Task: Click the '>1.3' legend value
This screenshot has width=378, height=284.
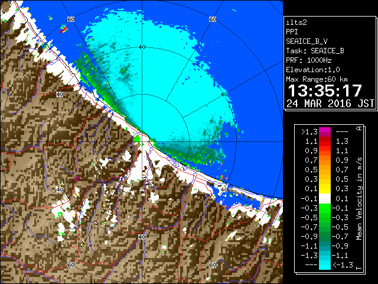Action: [309, 132]
